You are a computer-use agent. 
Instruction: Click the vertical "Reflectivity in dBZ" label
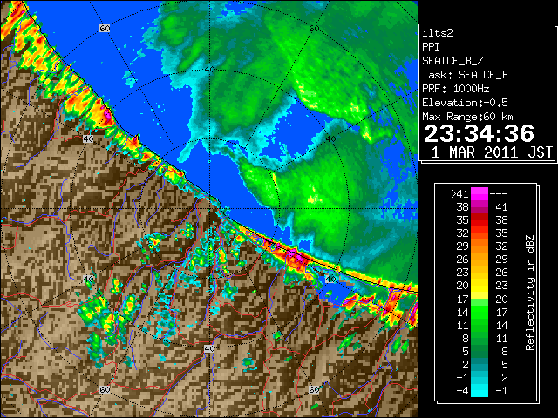[x=530, y=293]
